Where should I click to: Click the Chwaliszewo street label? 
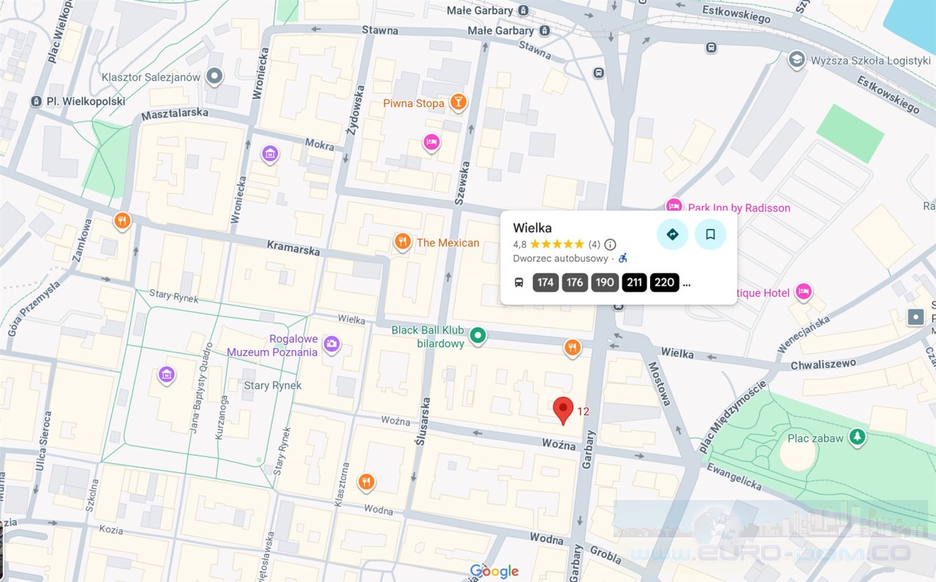point(823,364)
